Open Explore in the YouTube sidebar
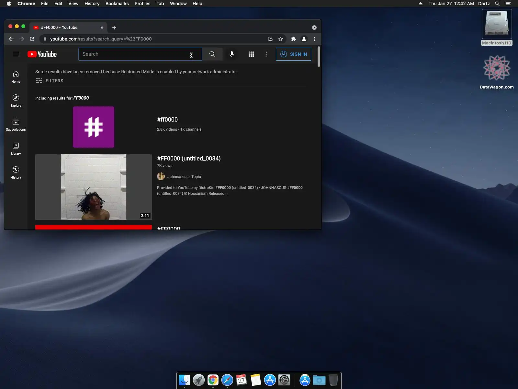 pyautogui.click(x=16, y=101)
